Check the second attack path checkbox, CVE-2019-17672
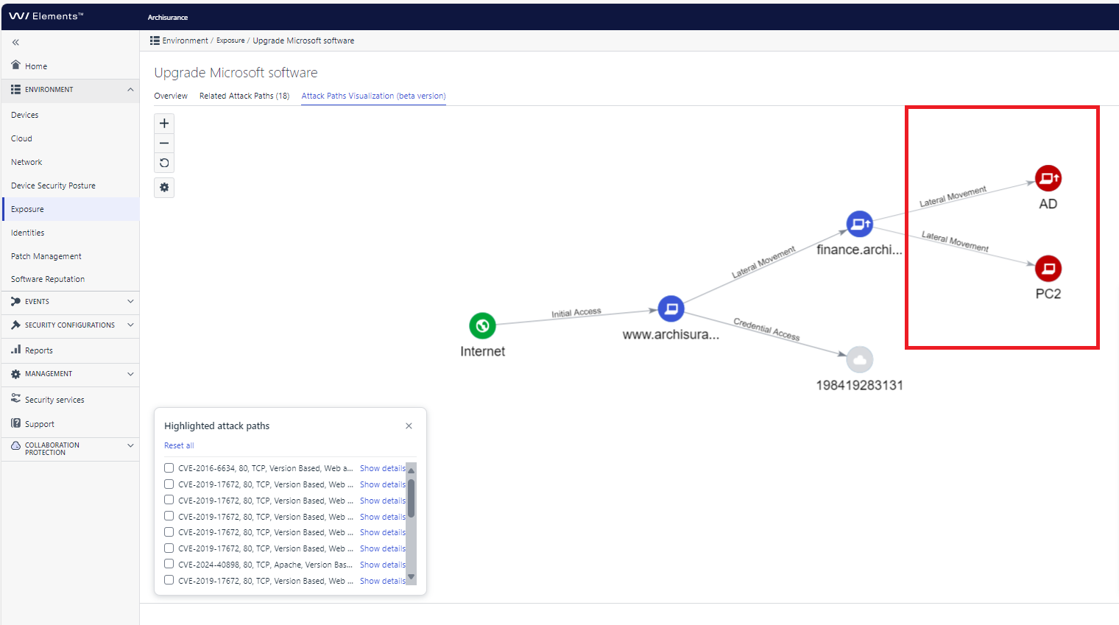Screen dimensions: 1119x625 (169, 484)
